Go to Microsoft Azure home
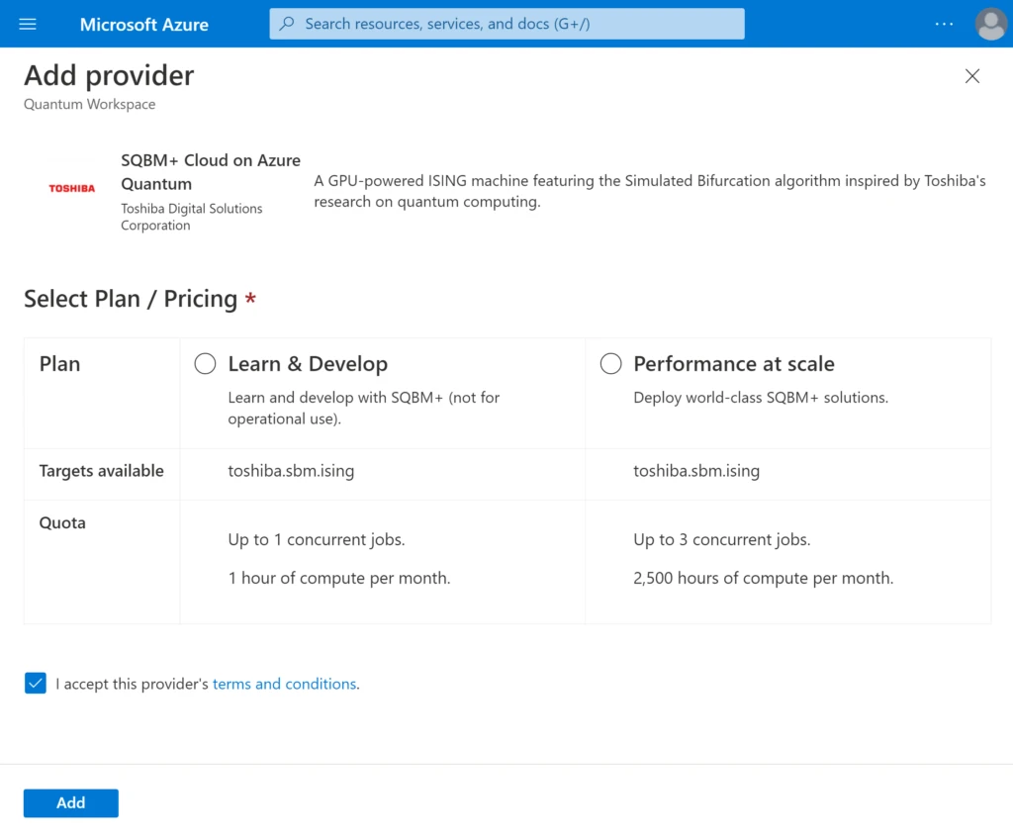This screenshot has height=838, width=1013. point(144,25)
